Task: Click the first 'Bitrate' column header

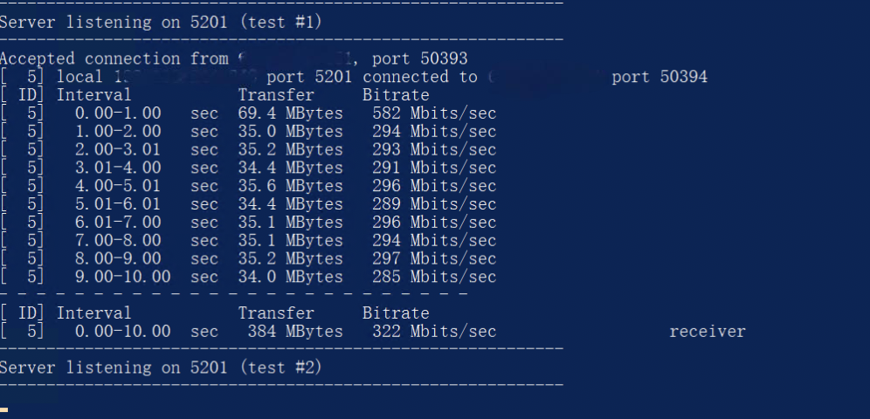Action: [x=396, y=95]
